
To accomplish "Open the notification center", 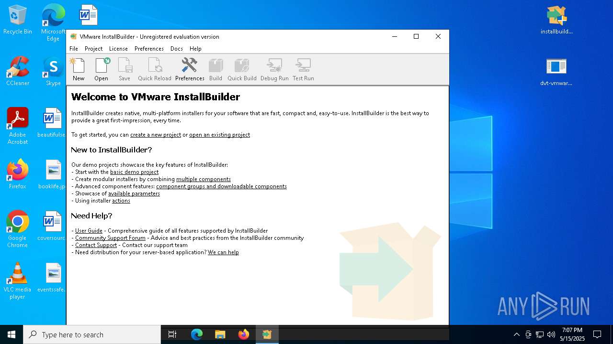I will pyautogui.click(x=597, y=334).
